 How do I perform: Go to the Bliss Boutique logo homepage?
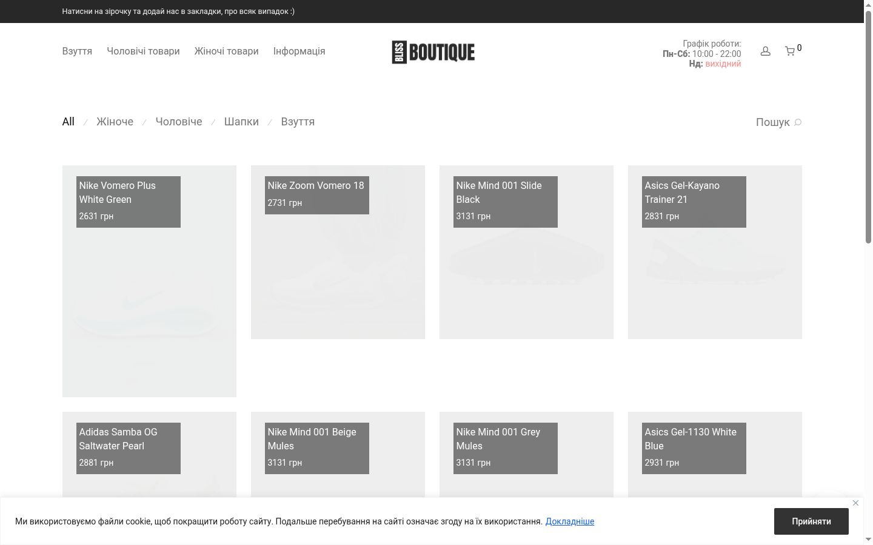click(433, 52)
